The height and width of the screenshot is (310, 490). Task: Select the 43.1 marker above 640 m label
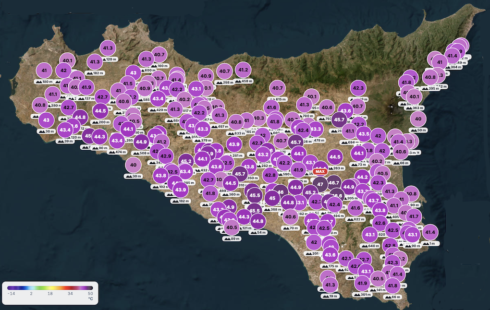[x=370, y=235]
